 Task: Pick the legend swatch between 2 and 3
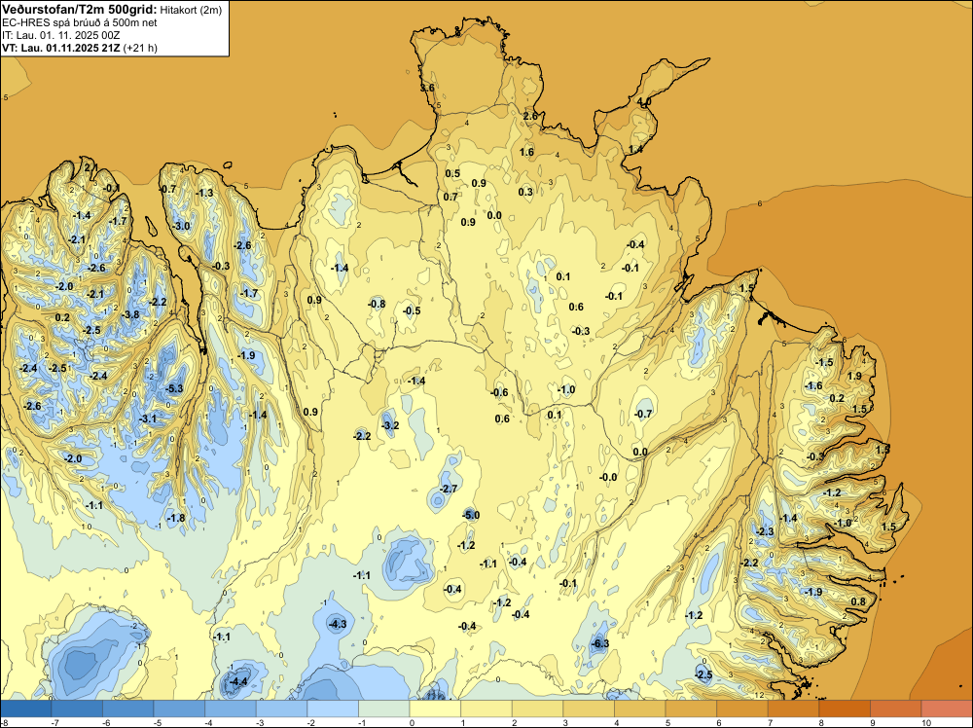(x=537, y=709)
